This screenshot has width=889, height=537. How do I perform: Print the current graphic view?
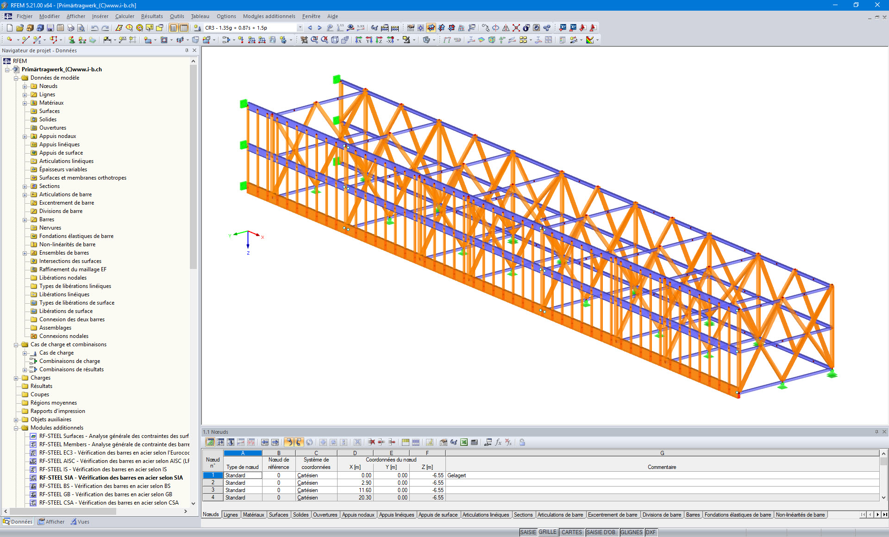coord(71,27)
